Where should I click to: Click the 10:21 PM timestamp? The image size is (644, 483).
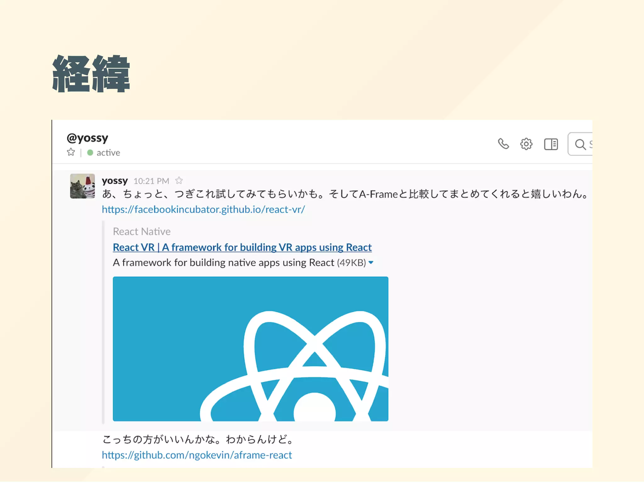[151, 181]
